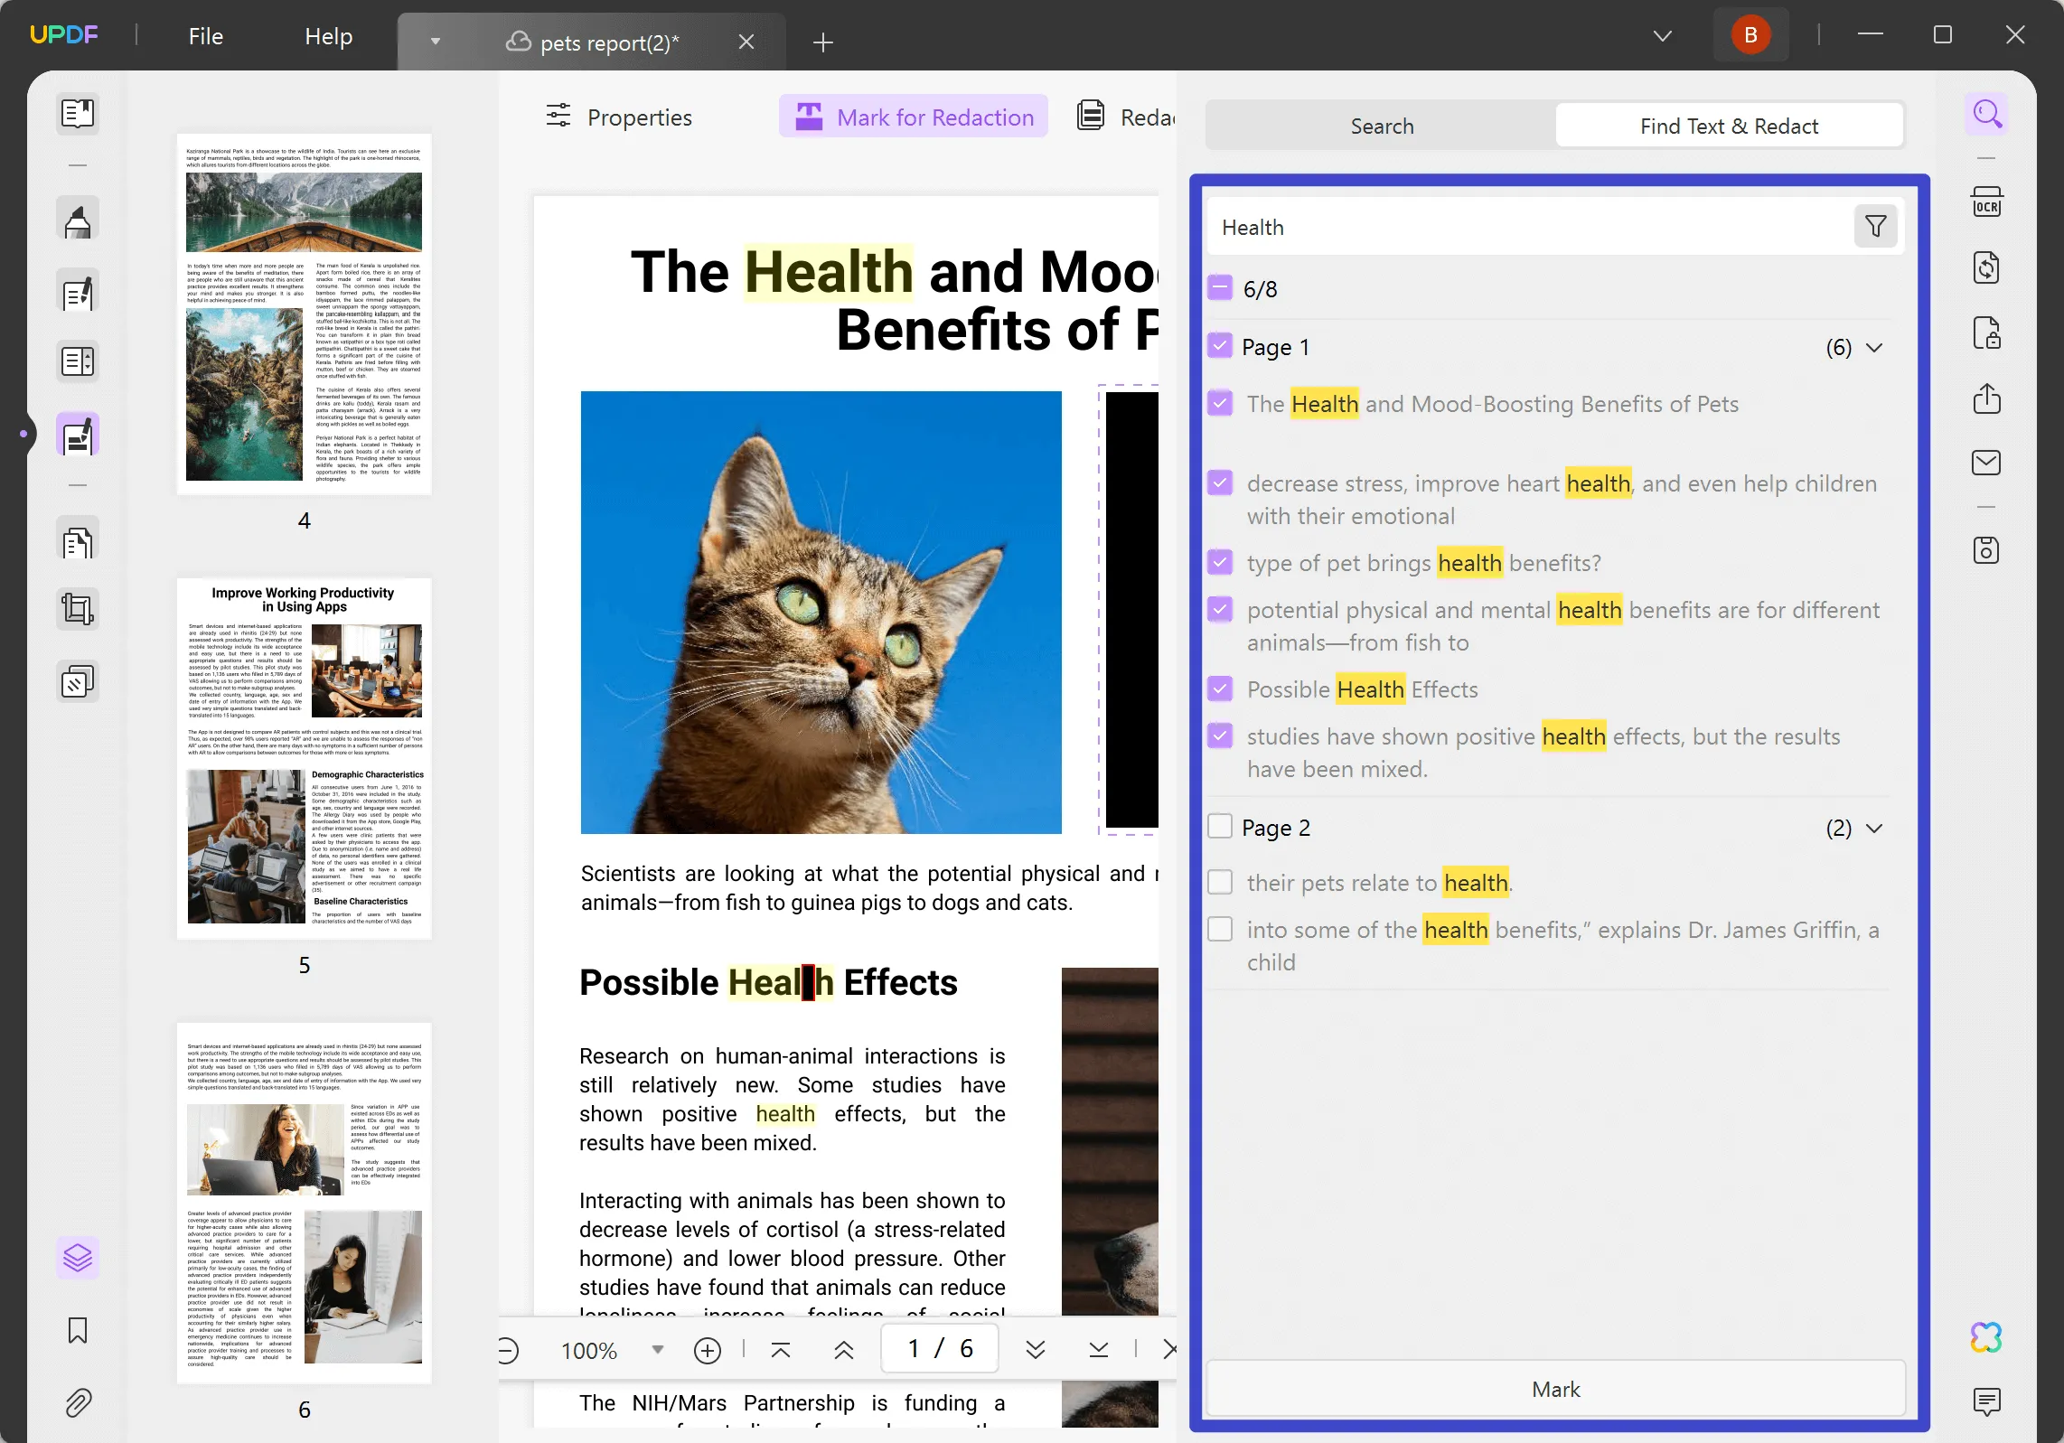The width and height of the screenshot is (2064, 1443).
Task: Click the Mark for Redaction tool
Action: click(913, 117)
